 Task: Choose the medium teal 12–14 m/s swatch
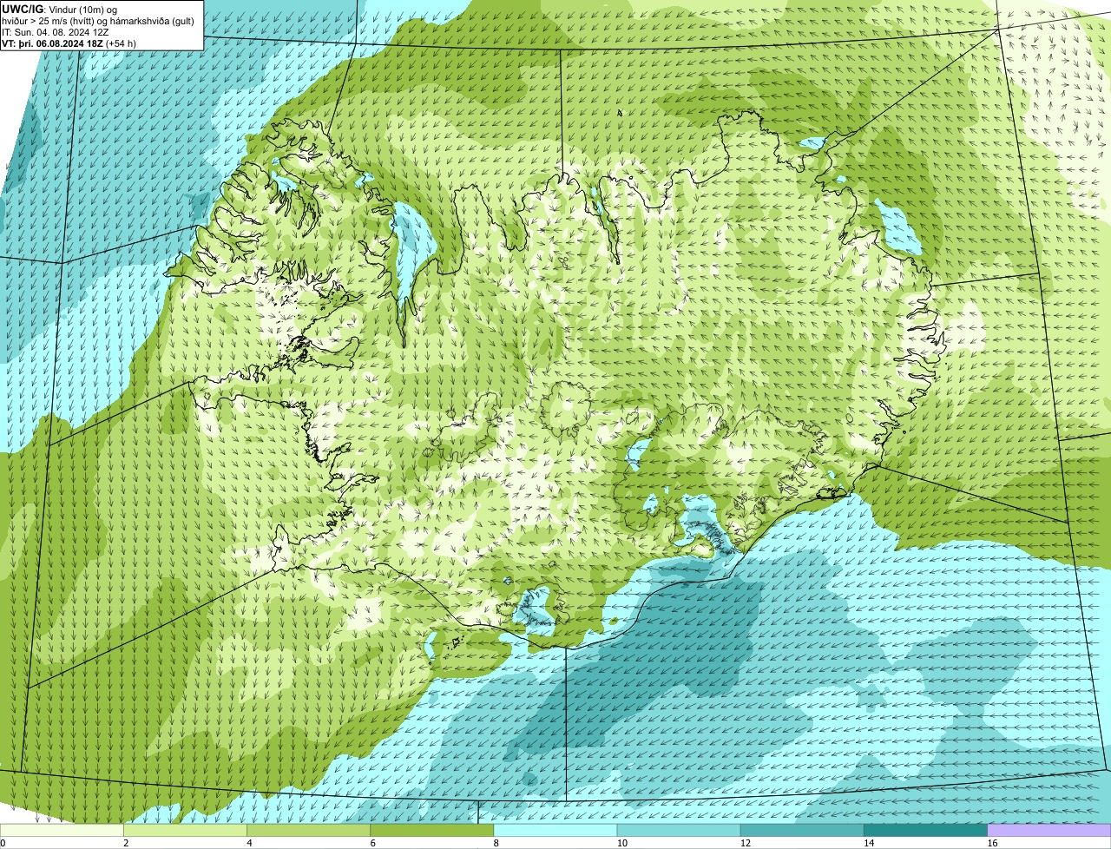coord(802,831)
